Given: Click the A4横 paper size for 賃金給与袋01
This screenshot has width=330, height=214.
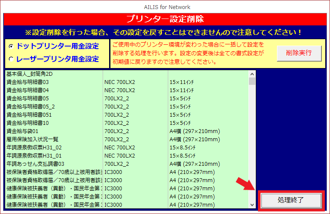Looking at the screenshot, I should (x=195, y=131).
